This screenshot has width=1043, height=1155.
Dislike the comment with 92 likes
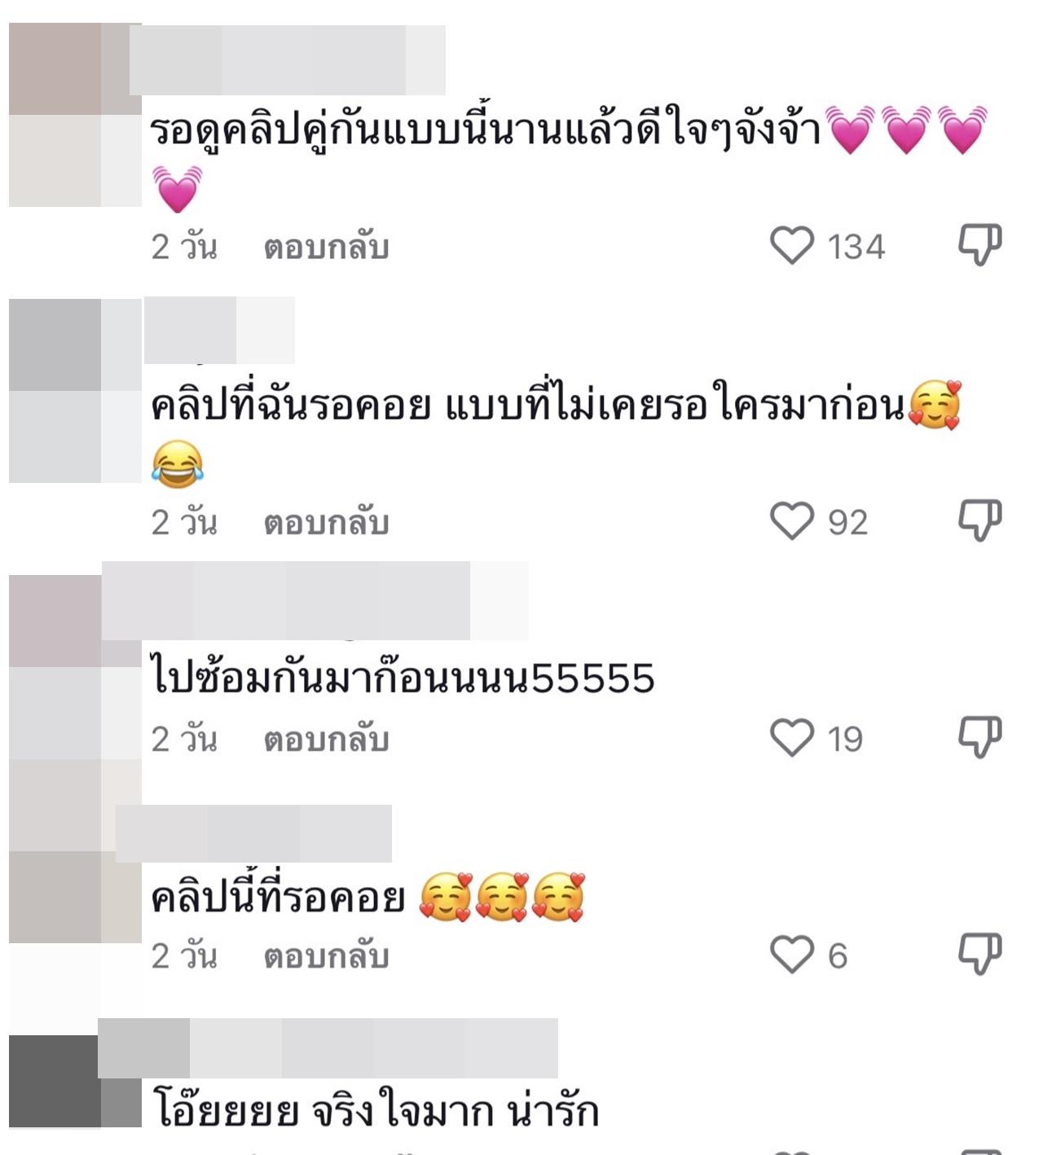click(979, 520)
